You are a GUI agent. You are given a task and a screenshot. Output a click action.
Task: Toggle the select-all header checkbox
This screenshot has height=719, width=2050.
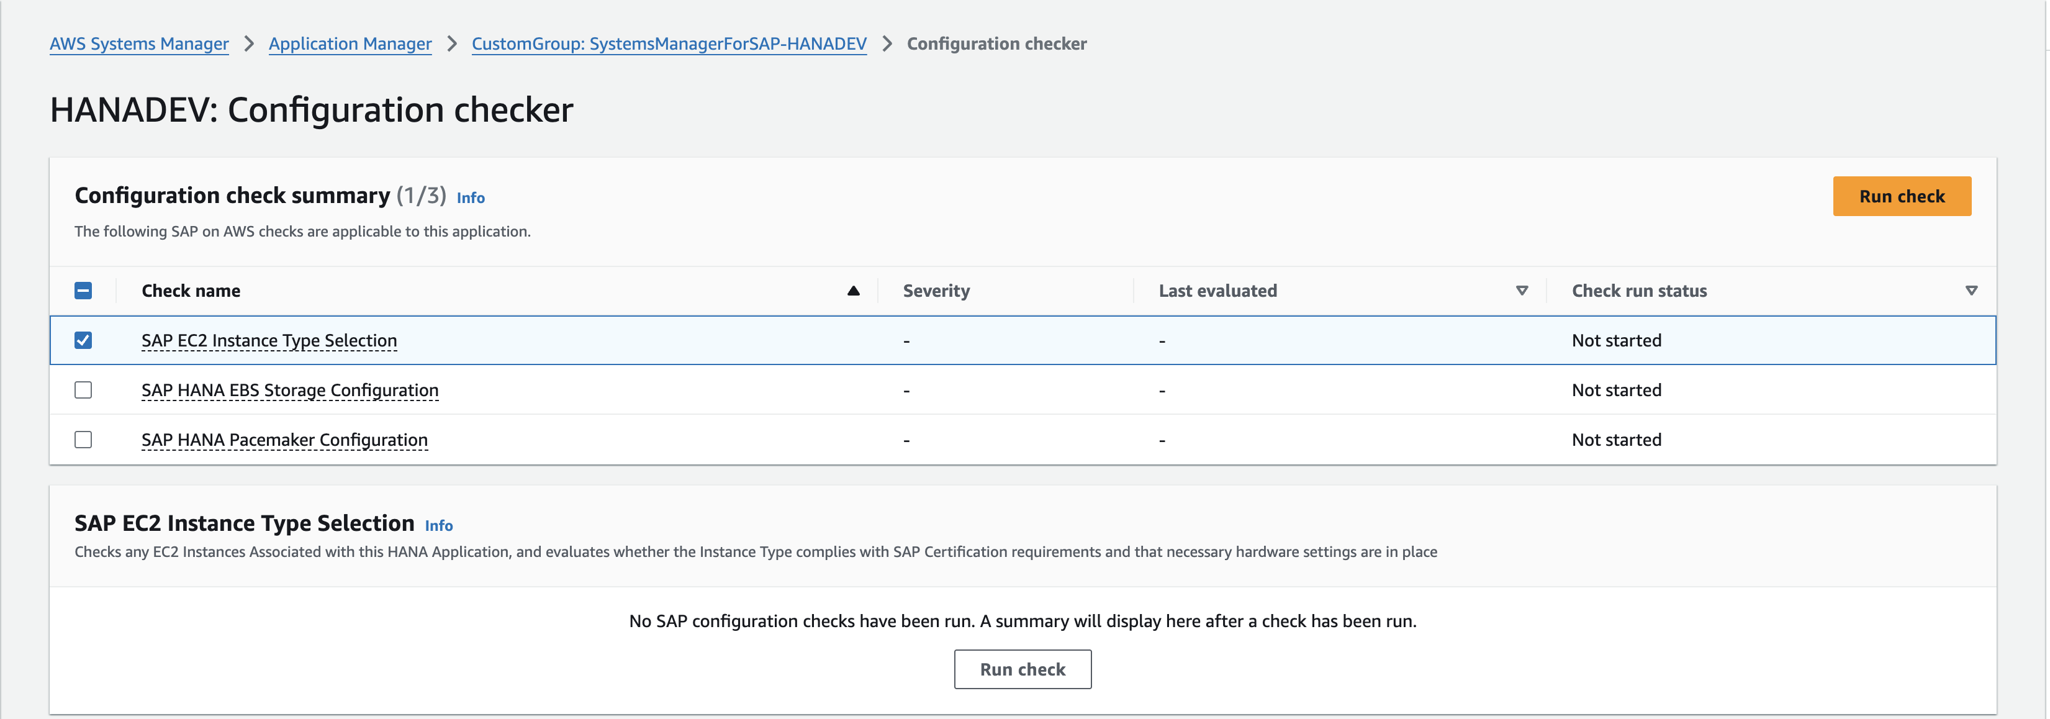point(83,291)
